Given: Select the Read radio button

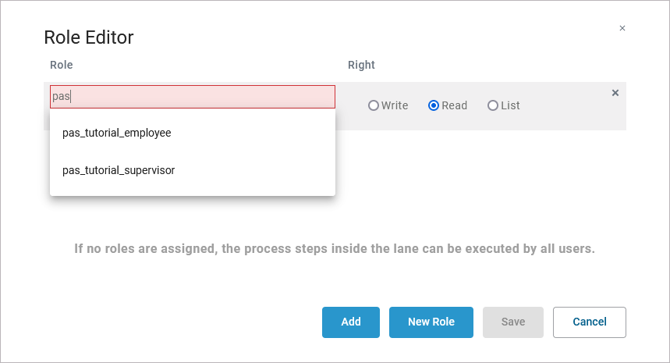Looking at the screenshot, I should (434, 105).
